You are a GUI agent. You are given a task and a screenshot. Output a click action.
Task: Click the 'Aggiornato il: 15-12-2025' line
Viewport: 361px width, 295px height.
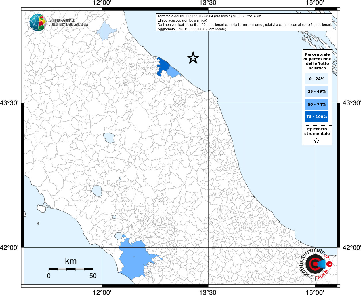click(192, 29)
